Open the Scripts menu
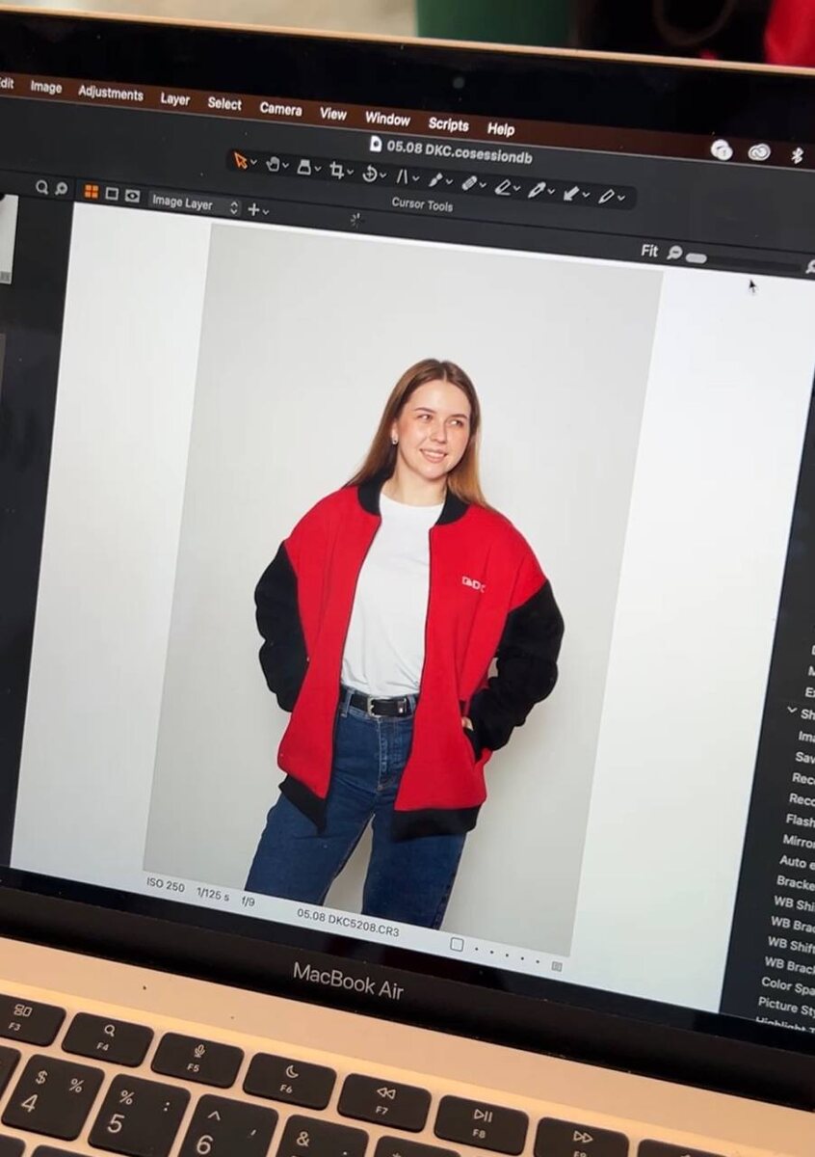 coord(448,124)
